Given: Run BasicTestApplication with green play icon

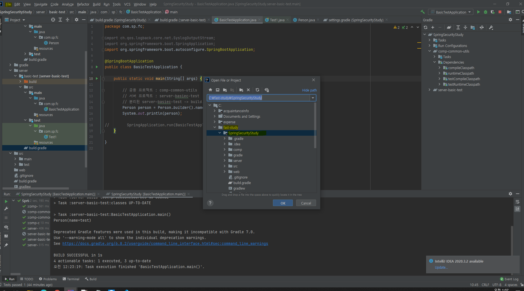Looking at the screenshot, I should pos(478,12).
